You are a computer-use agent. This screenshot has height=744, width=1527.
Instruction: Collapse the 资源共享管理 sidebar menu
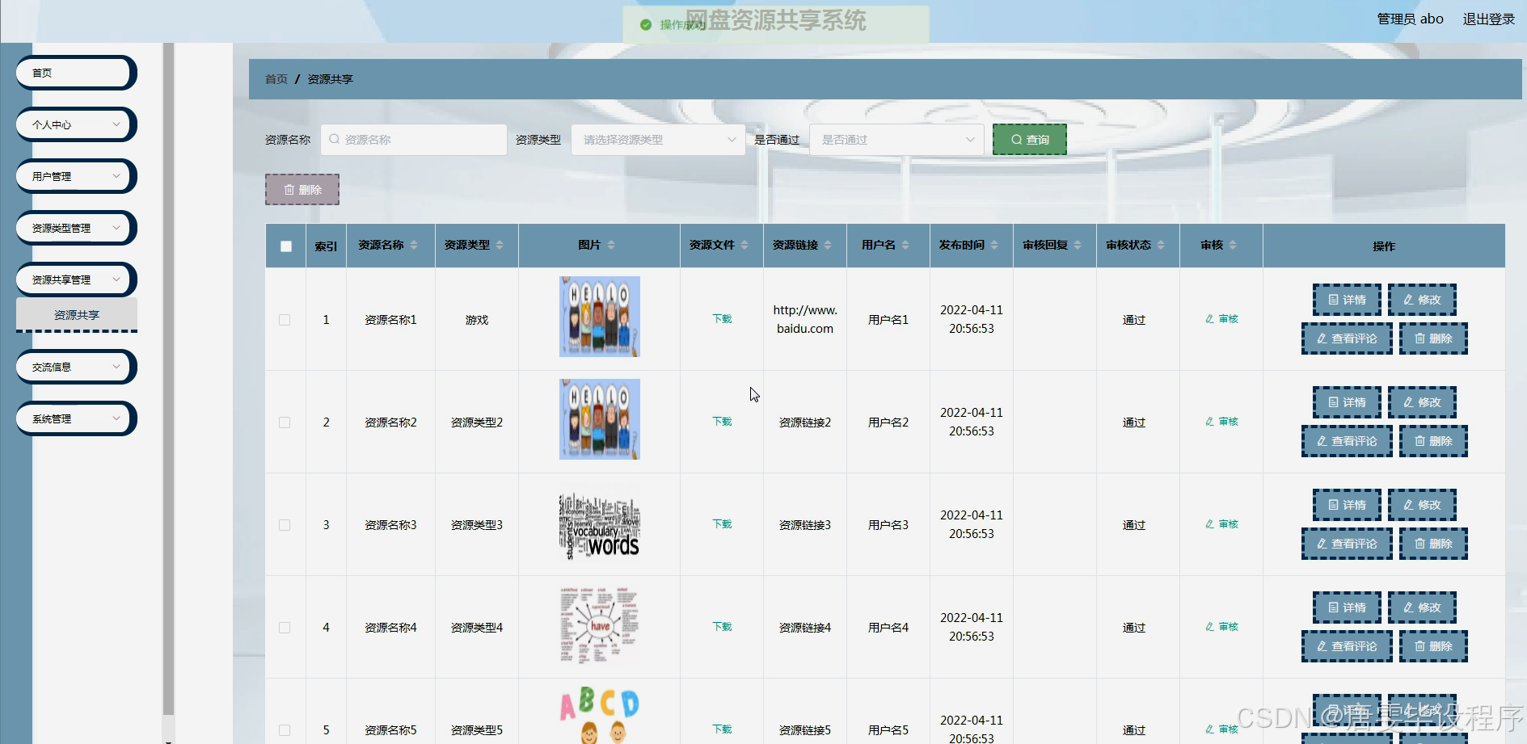pyautogui.click(x=76, y=280)
